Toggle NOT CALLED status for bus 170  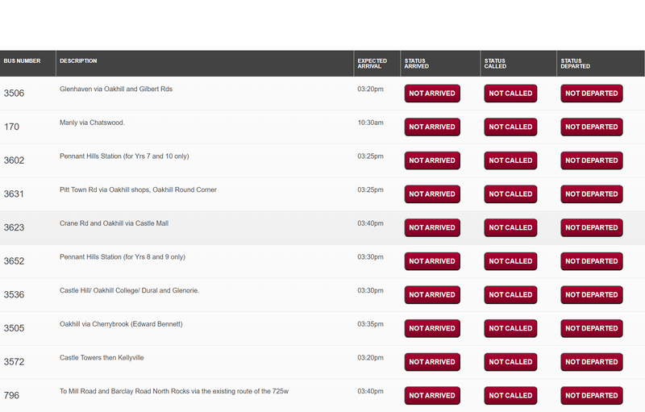[510, 127]
